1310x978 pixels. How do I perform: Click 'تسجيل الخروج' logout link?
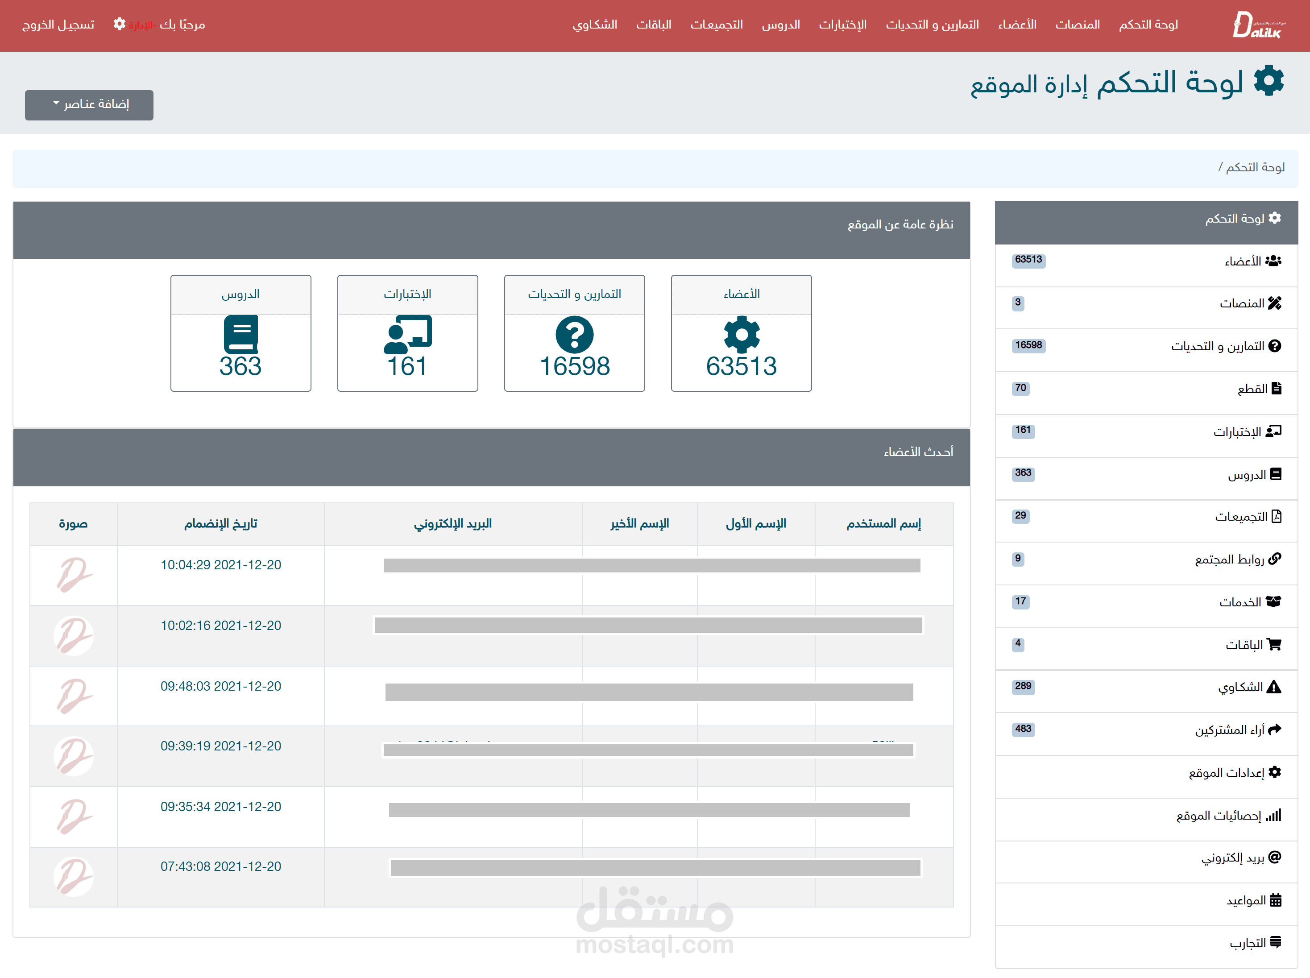(58, 25)
